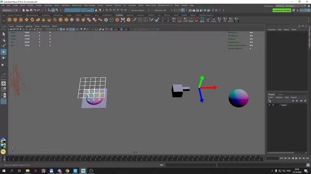
Task: Open Windows Start menu
Action: coord(4,171)
